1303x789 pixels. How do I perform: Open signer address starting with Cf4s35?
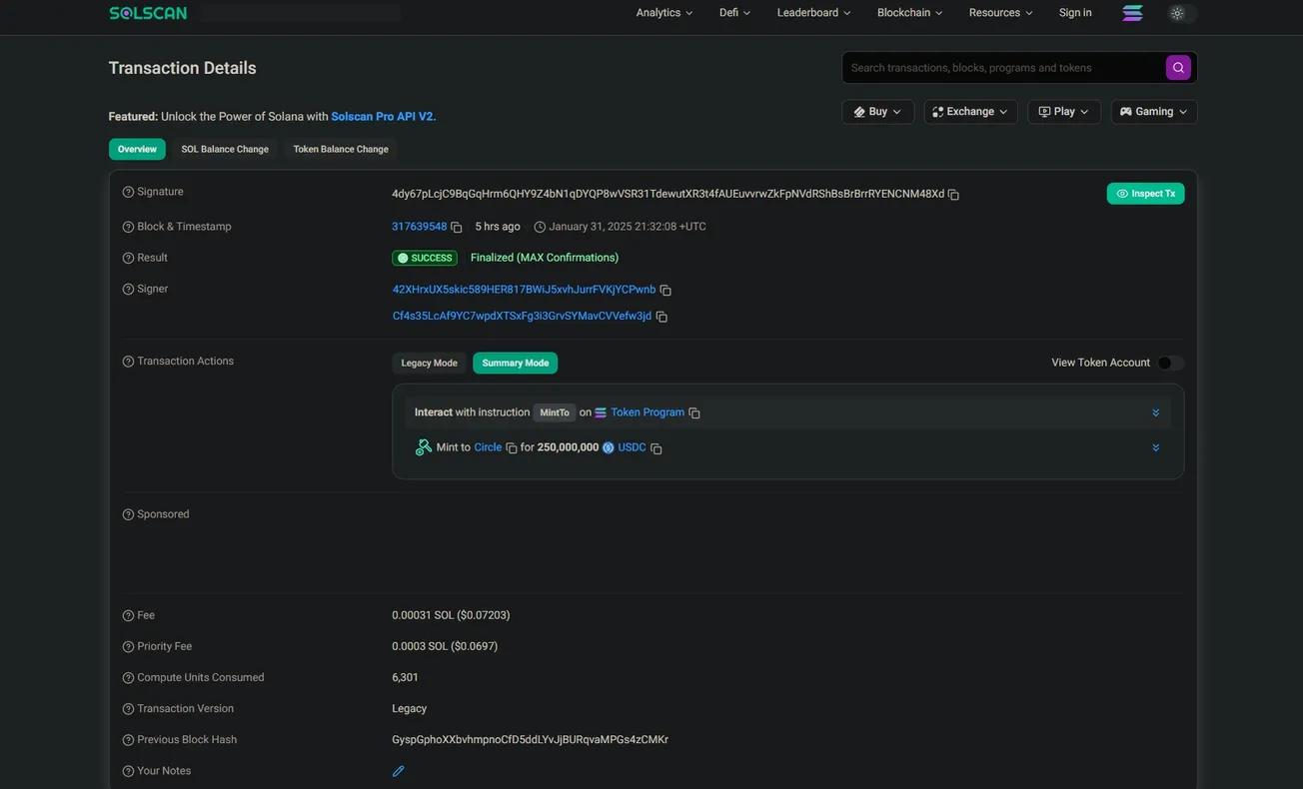522,316
